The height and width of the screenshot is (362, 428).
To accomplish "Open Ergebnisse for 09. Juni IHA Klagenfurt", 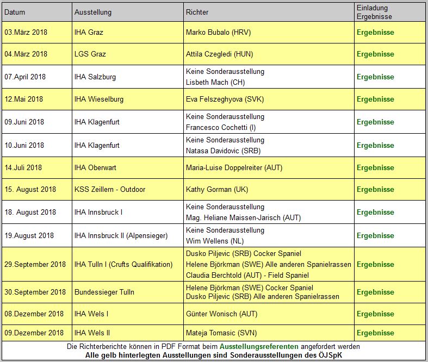I will pos(375,122).
